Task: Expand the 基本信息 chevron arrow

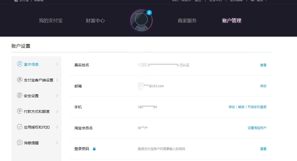Action: coord(57,64)
